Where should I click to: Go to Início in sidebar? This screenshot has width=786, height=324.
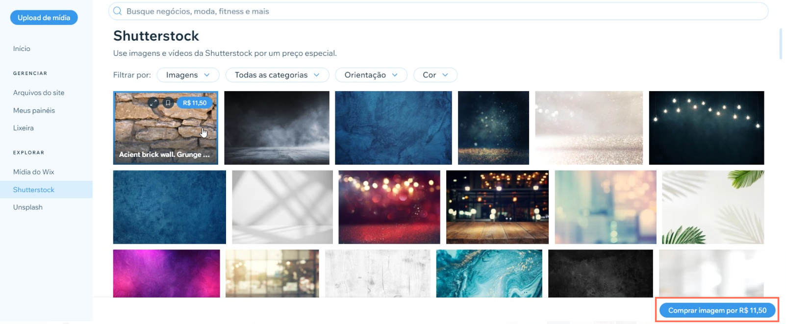coord(22,49)
